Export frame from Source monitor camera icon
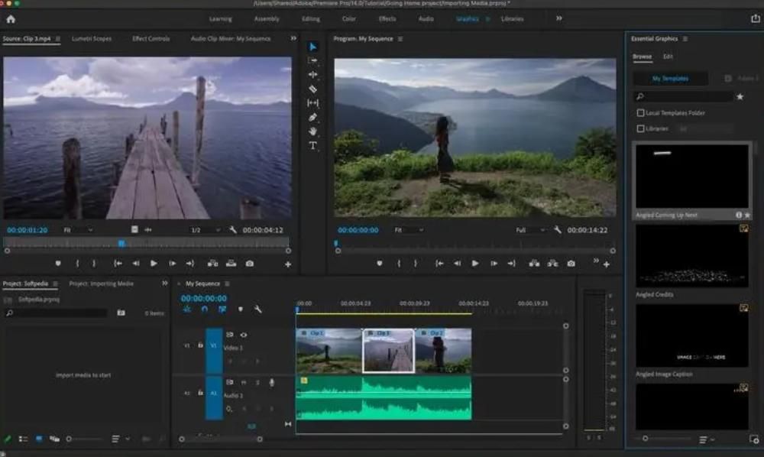 [x=250, y=264]
